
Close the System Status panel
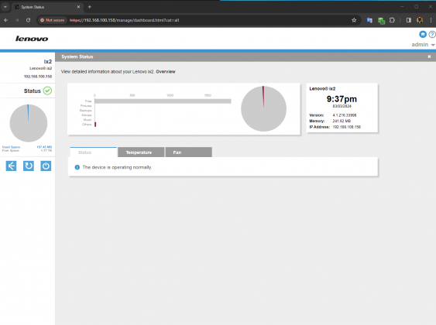point(429,56)
